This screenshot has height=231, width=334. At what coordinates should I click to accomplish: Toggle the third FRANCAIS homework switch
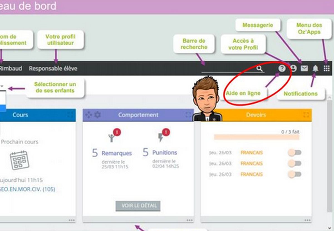[x=294, y=174]
